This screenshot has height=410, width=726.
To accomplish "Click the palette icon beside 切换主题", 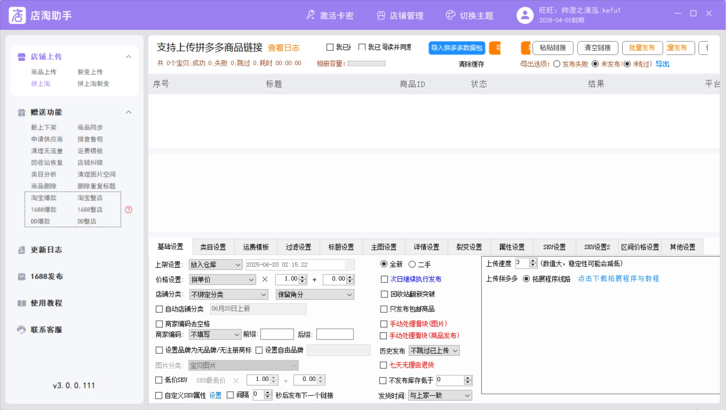I will 450,15.
